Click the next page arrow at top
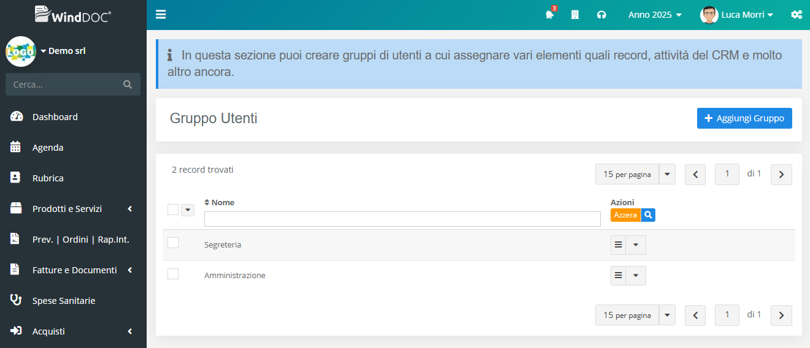810x348 pixels. tap(781, 175)
